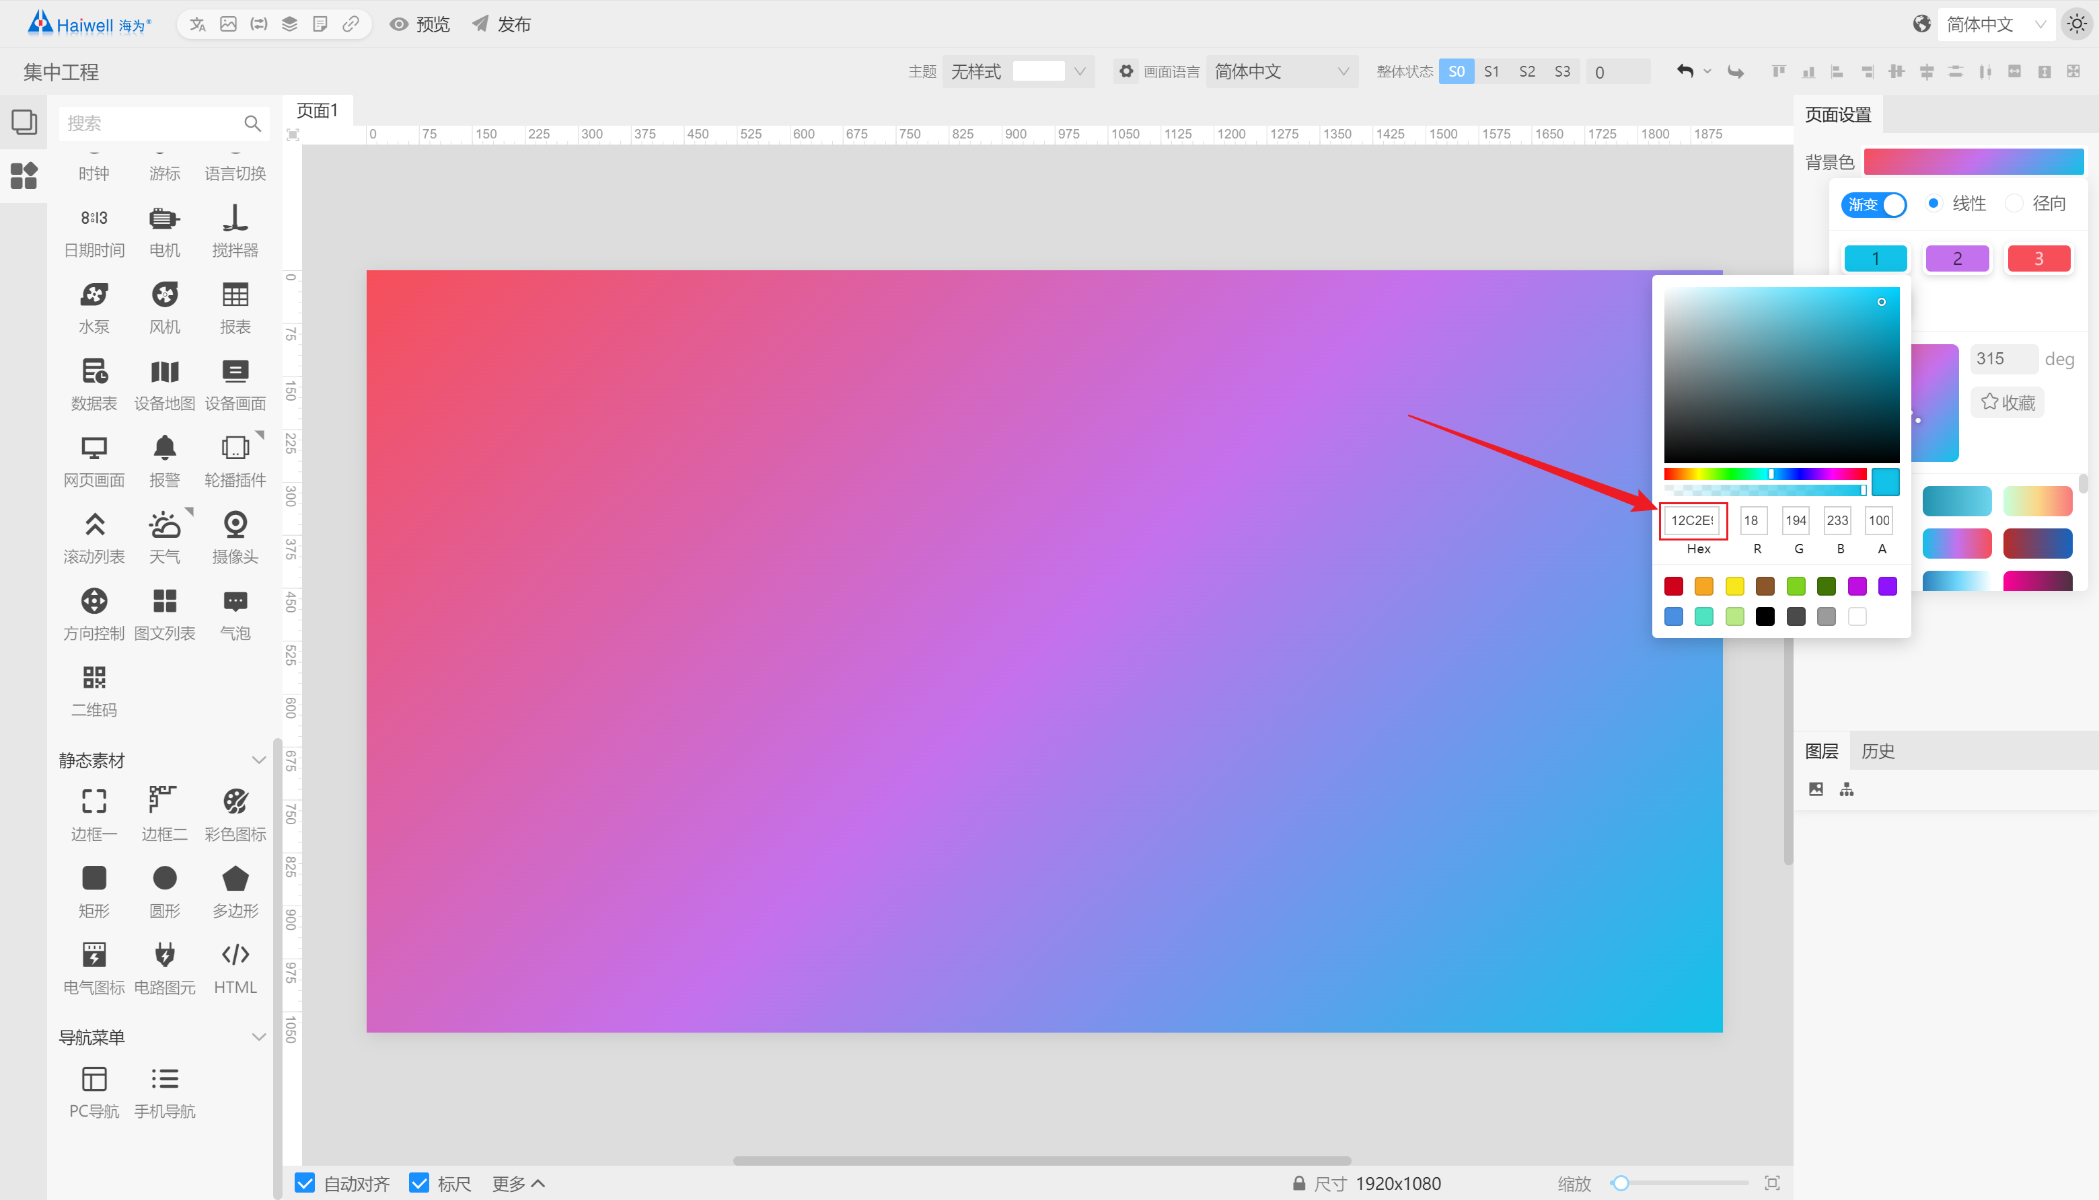
Task: Toggle the 自动对齐 auto-align checkbox
Action: tap(305, 1183)
